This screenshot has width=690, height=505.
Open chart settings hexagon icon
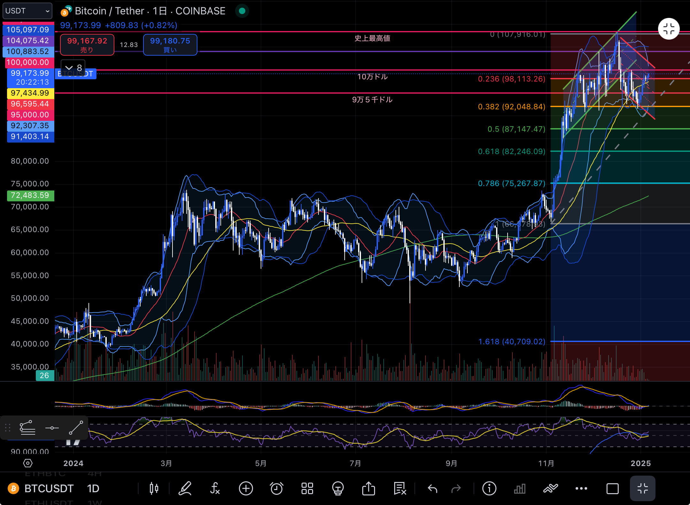pyautogui.click(x=28, y=463)
